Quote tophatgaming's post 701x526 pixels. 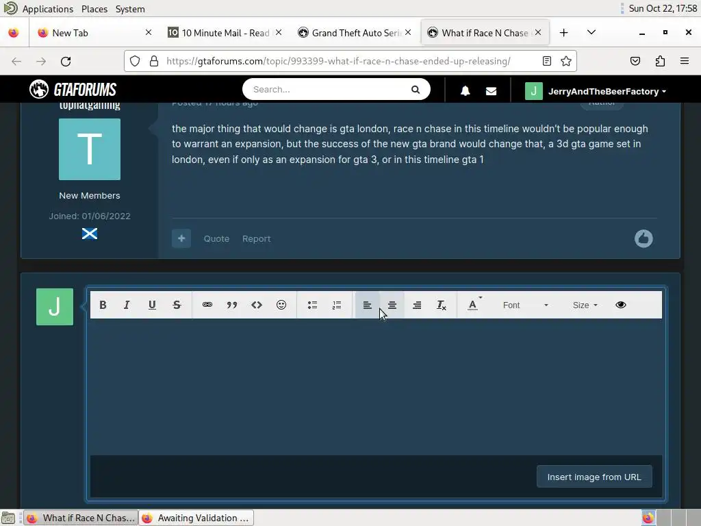pyautogui.click(x=216, y=239)
